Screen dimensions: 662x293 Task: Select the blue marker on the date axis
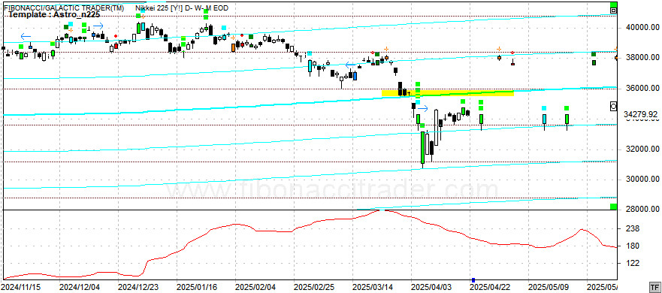click(473, 280)
